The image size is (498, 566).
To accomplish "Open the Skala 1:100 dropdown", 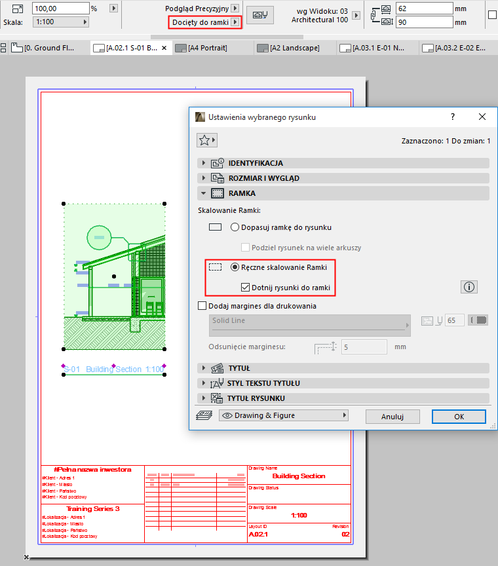I will [x=61, y=22].
